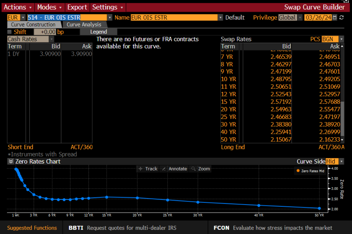This screenshot has width=352, height=234.
Task: Click the Legend button
Action: point(99,32)
